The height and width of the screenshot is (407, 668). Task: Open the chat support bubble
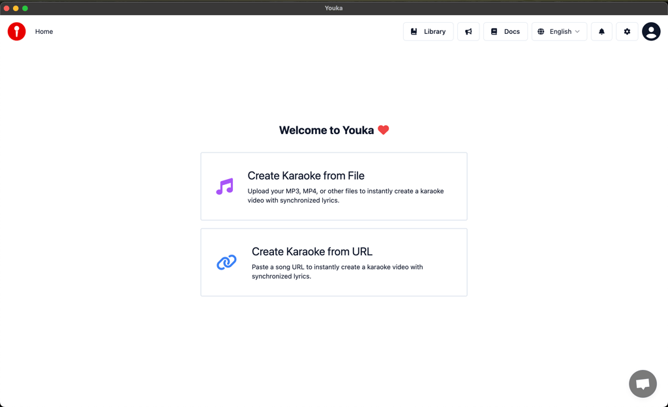(x=643, y=384)
